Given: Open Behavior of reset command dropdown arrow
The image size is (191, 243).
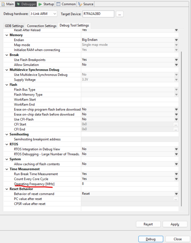Looking at the screenshot, I should point(176,194).
